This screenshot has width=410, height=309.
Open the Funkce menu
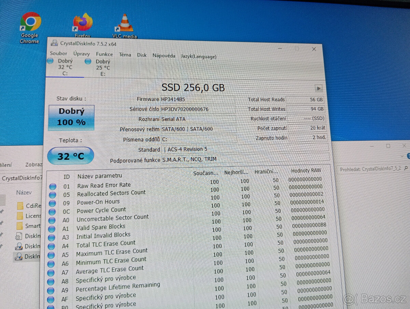104,54
